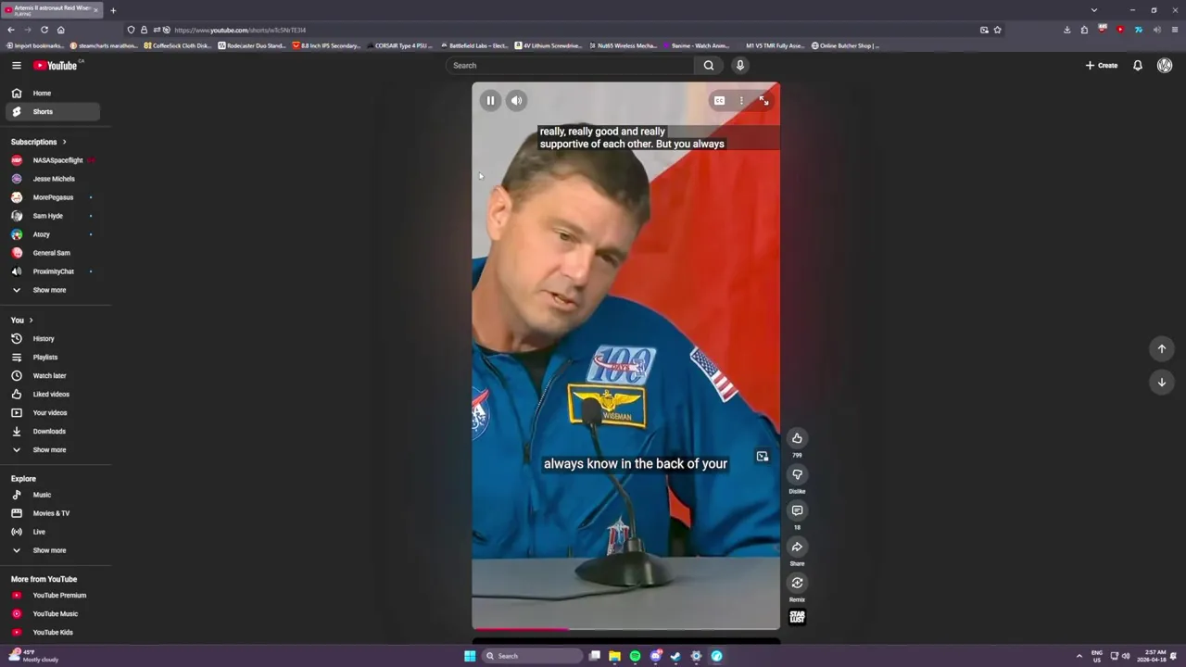Viewport: 1186px width, 667px height.
Task: Open MorePegasus subscription channel
Action: (52, 197)
